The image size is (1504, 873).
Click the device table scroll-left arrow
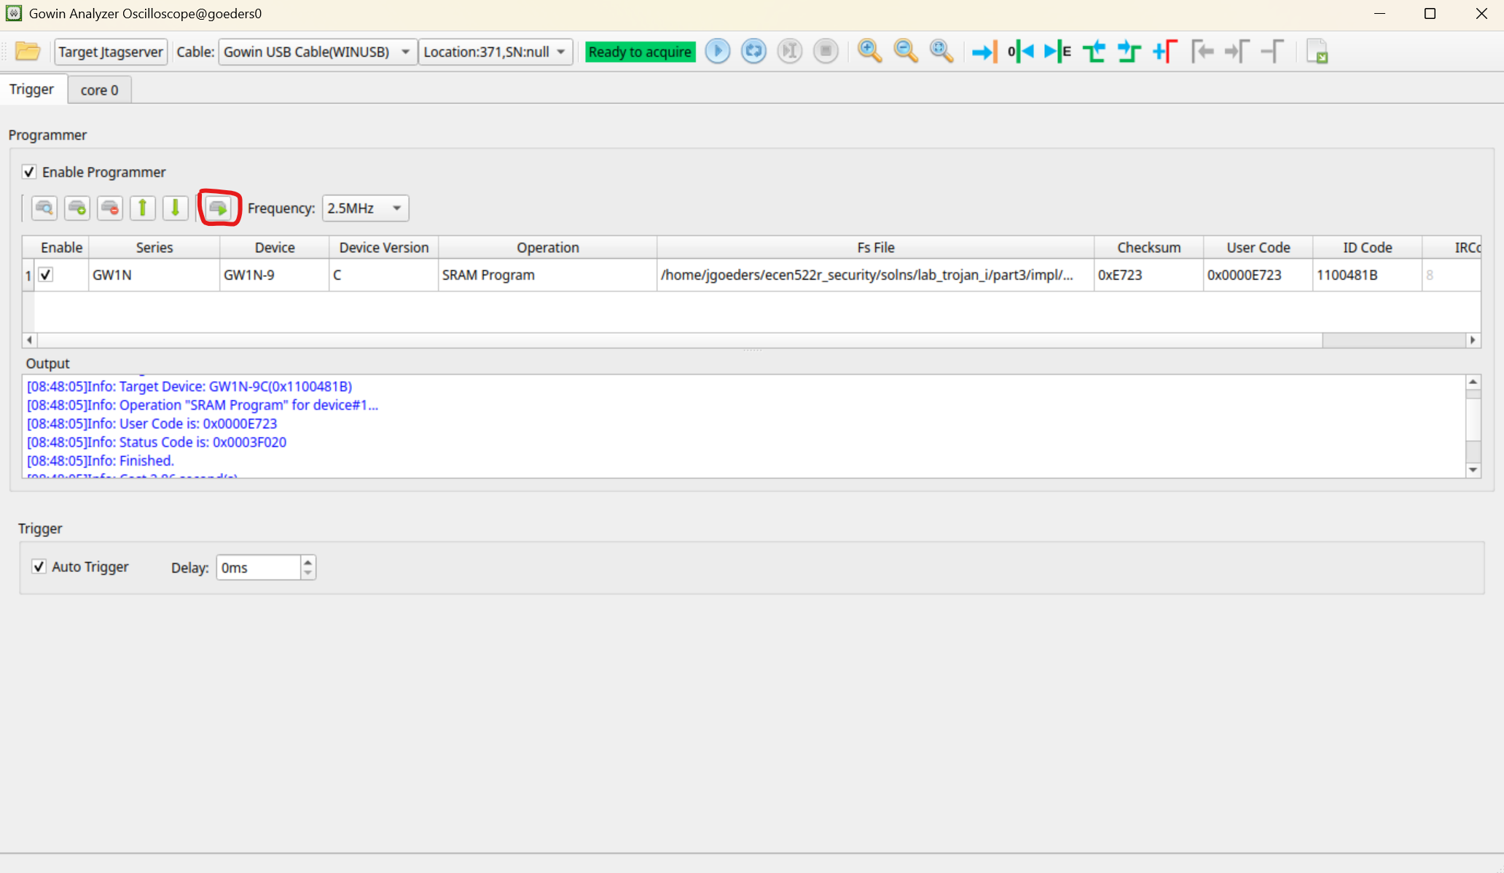click(x=30, y=340)
